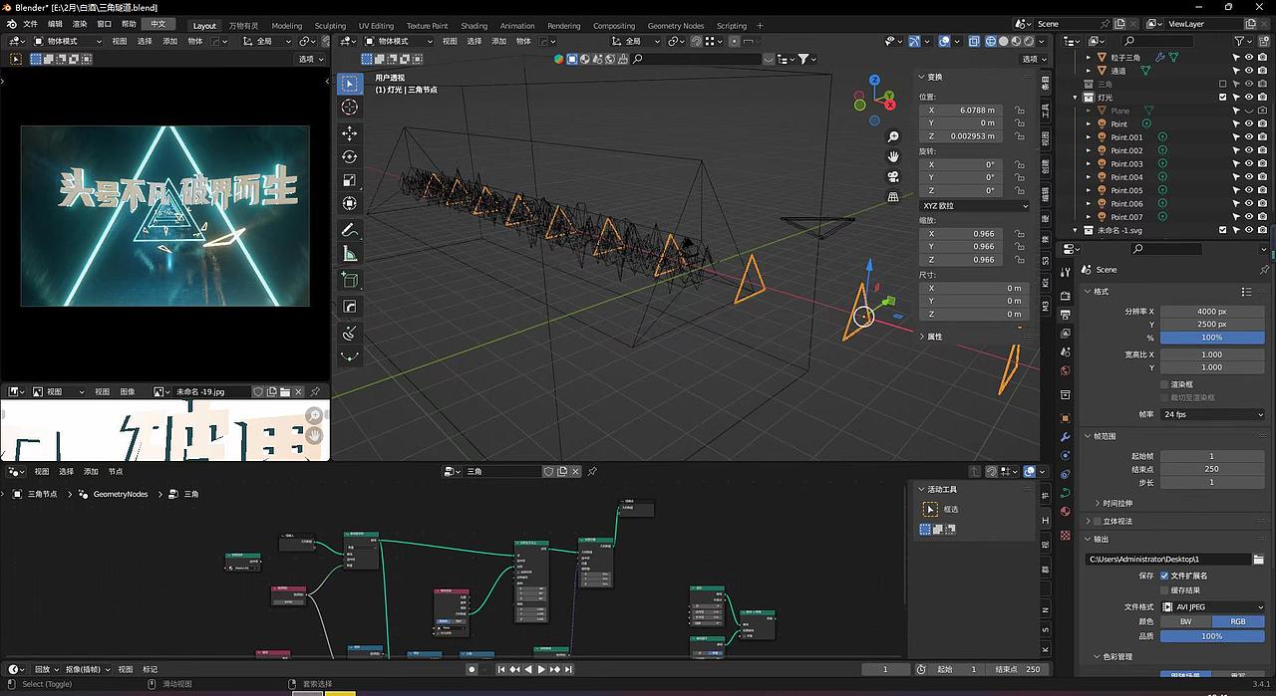This screenshot has width=1276, height=696.
Task: Toggle viewport overlays button
Action: (x=946, y=41)
